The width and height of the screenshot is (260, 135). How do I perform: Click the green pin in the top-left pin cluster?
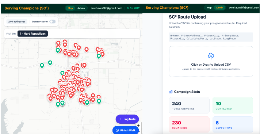(x=58, y=50)
